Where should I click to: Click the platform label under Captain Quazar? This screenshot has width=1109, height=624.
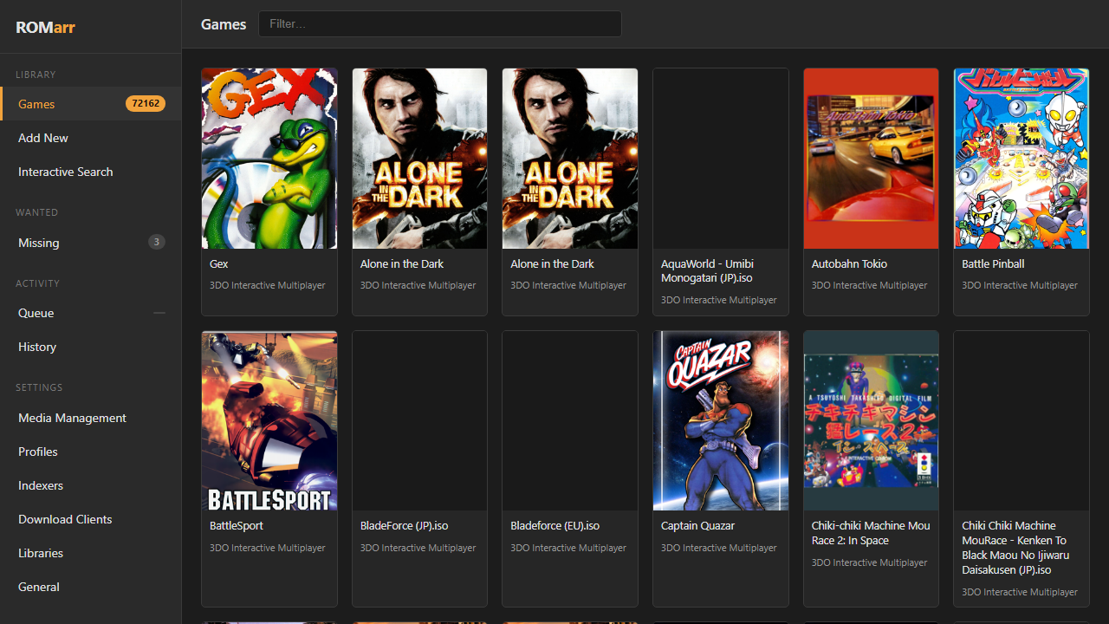(719, 548)
